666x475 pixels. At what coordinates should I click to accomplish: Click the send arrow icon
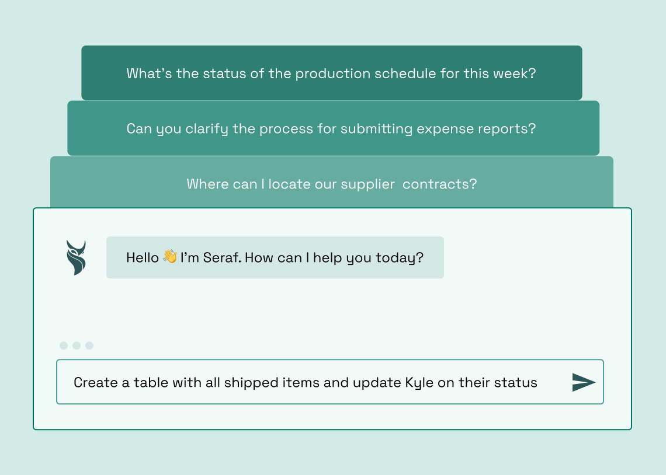584,382
